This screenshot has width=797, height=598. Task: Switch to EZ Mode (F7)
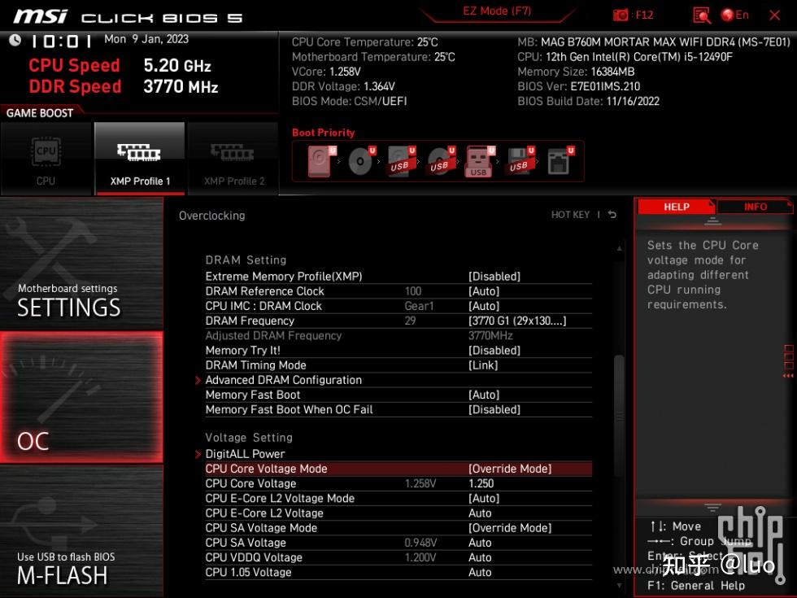[497, 11]
